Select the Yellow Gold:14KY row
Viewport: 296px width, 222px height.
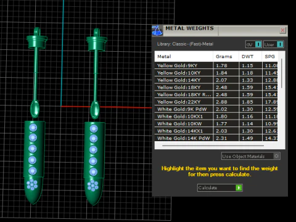(x=216, y=80)
